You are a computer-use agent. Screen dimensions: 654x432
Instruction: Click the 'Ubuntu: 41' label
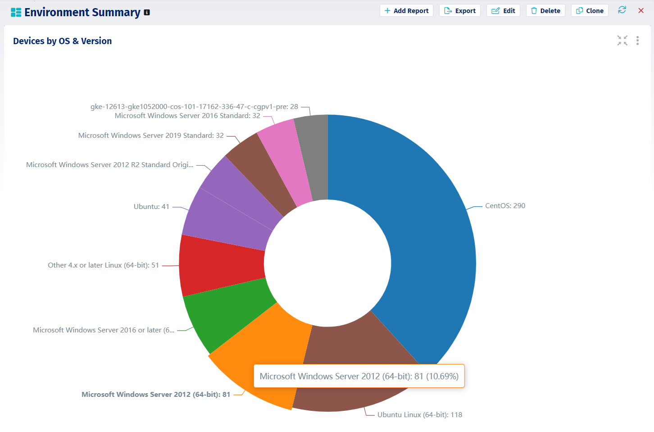tap(151, 207)
